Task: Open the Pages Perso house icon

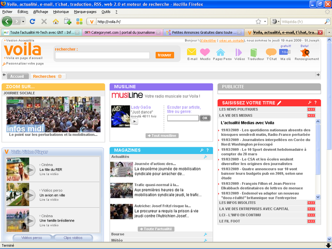Action: point(221,52)
